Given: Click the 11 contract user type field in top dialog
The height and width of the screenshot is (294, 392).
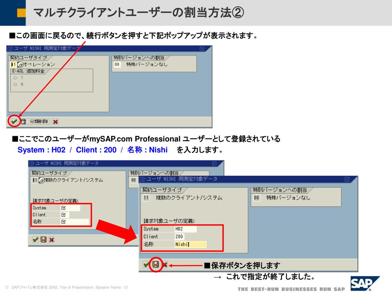Looking at the screenshot, I should coord(13,64).
